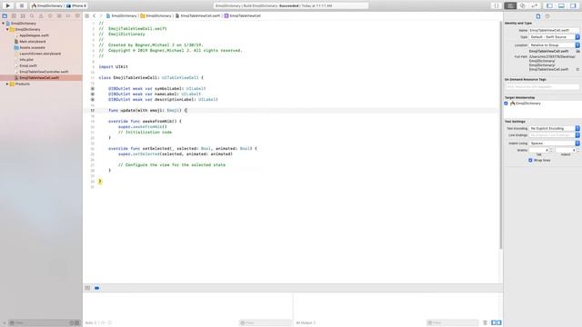Clear the console with the trash icon
The height and width of the screenshot is (327, 582).
[x=485, y=322]
